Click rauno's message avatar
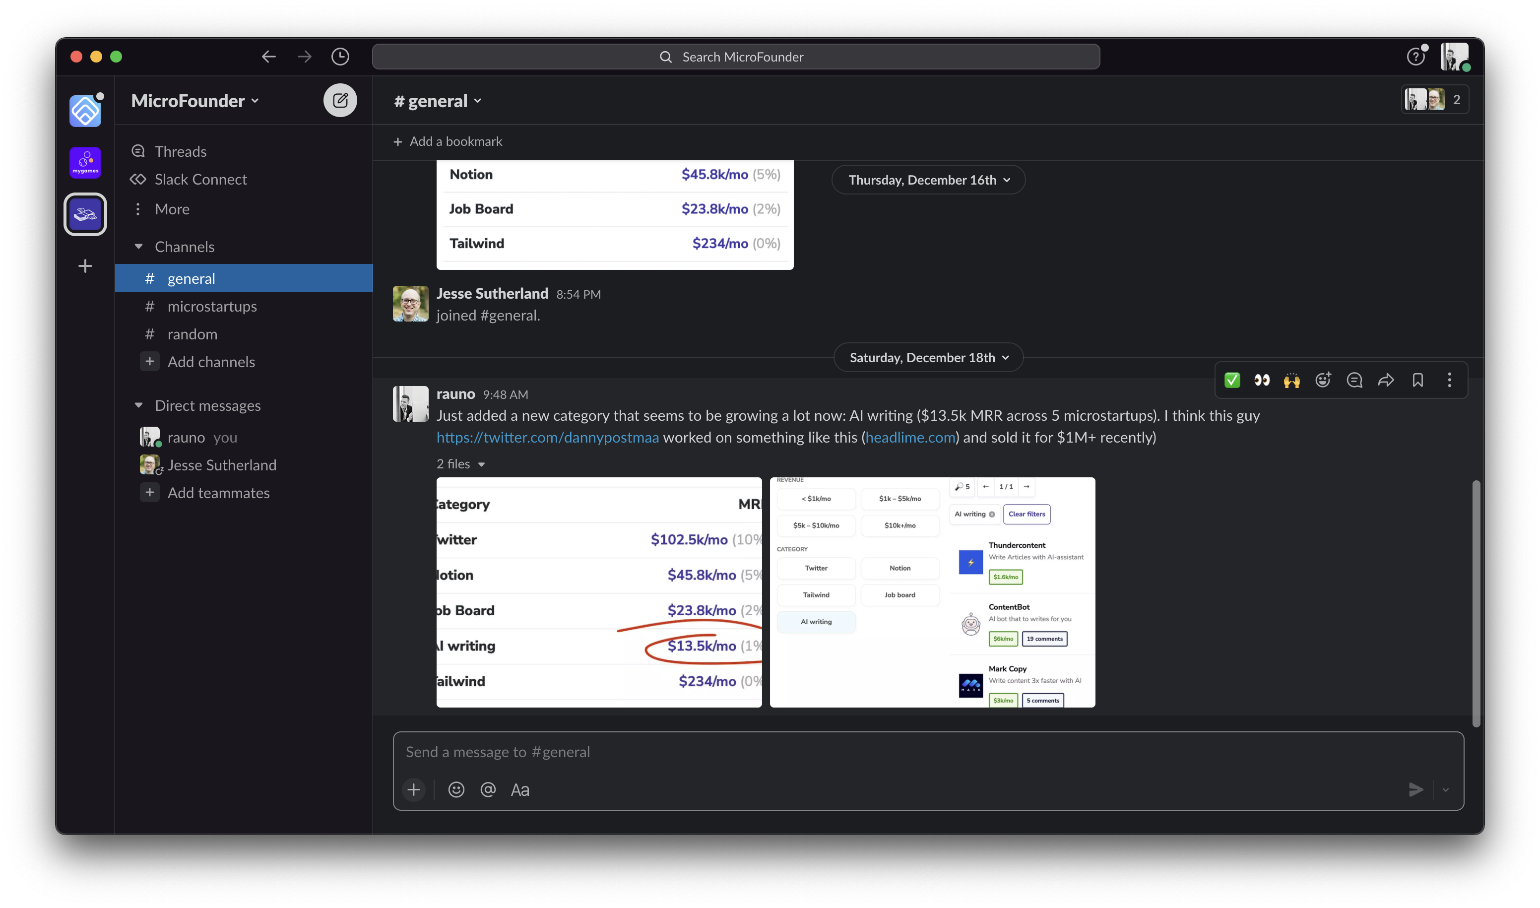 (410, 404)
